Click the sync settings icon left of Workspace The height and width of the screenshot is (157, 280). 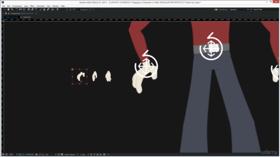click(216, 10)
